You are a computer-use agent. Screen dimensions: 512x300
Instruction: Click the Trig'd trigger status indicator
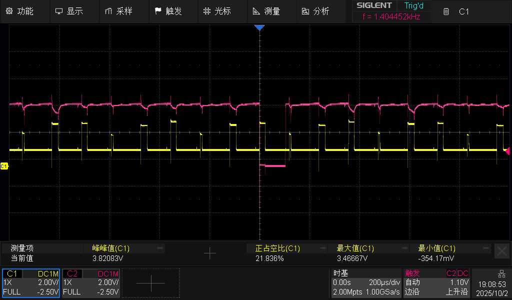click(413, 5)
